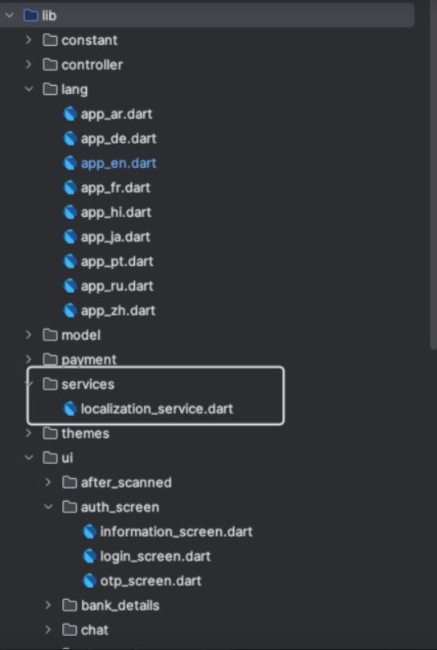Click the lib folder icon
437x650 pixels.
click(x=30, y=16)
